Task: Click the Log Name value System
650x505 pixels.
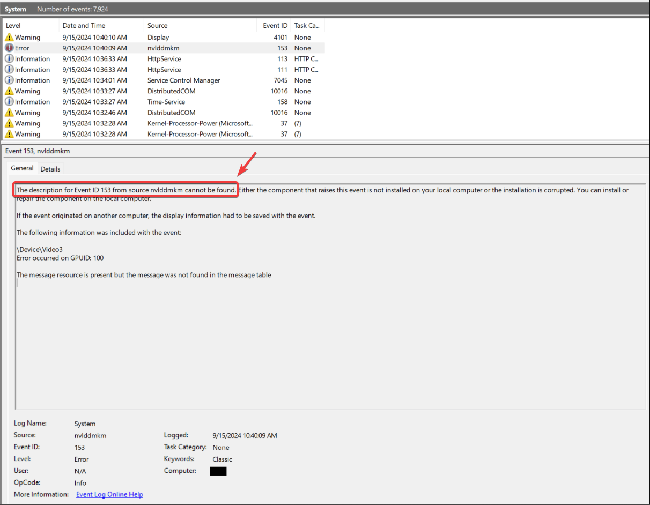Action: pyautogui.click(x=85, y=424)
